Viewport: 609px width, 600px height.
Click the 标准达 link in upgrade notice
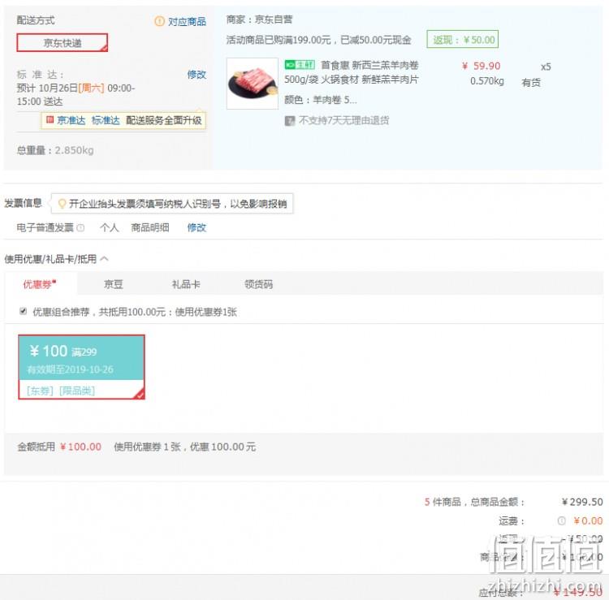click(106, 120)
